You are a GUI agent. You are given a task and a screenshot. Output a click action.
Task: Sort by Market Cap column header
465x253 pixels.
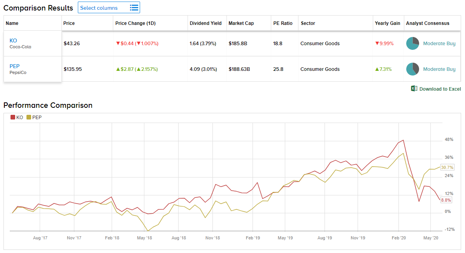[241, 23]
